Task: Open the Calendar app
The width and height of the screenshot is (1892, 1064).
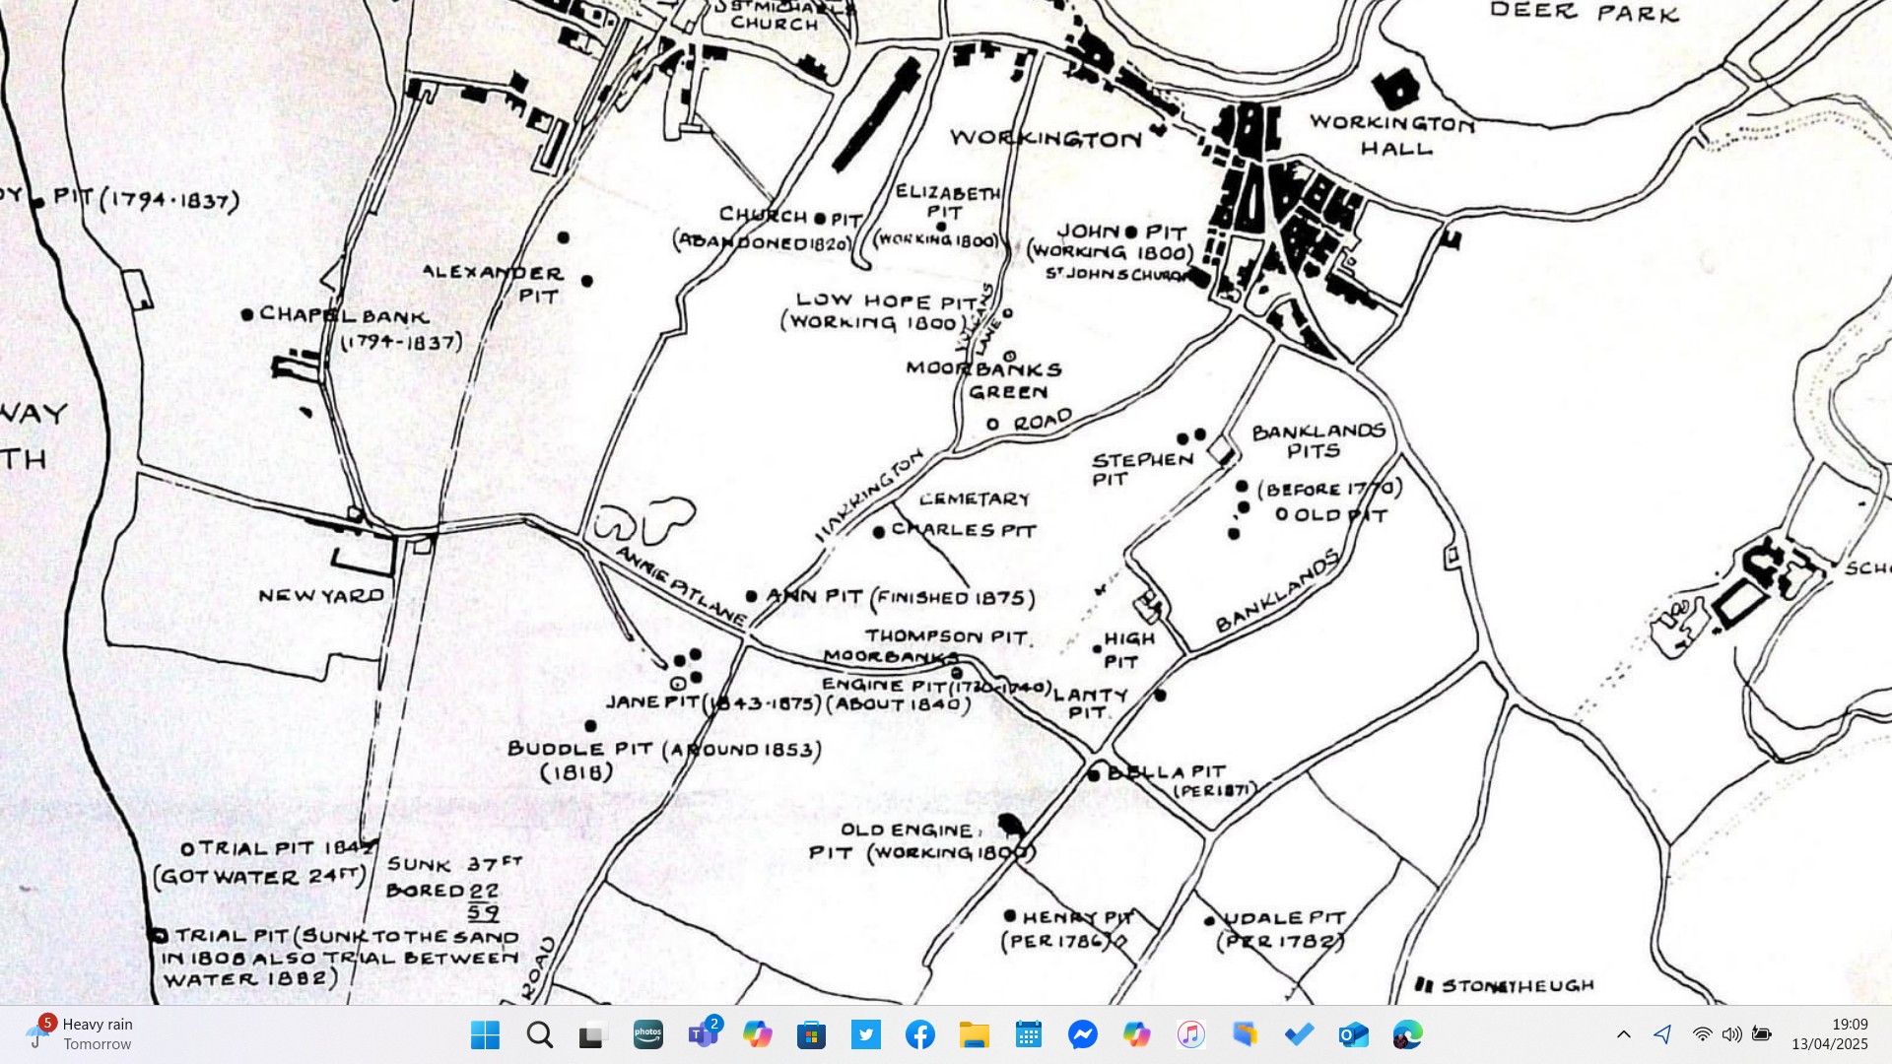Action: coord(1029,1034)
